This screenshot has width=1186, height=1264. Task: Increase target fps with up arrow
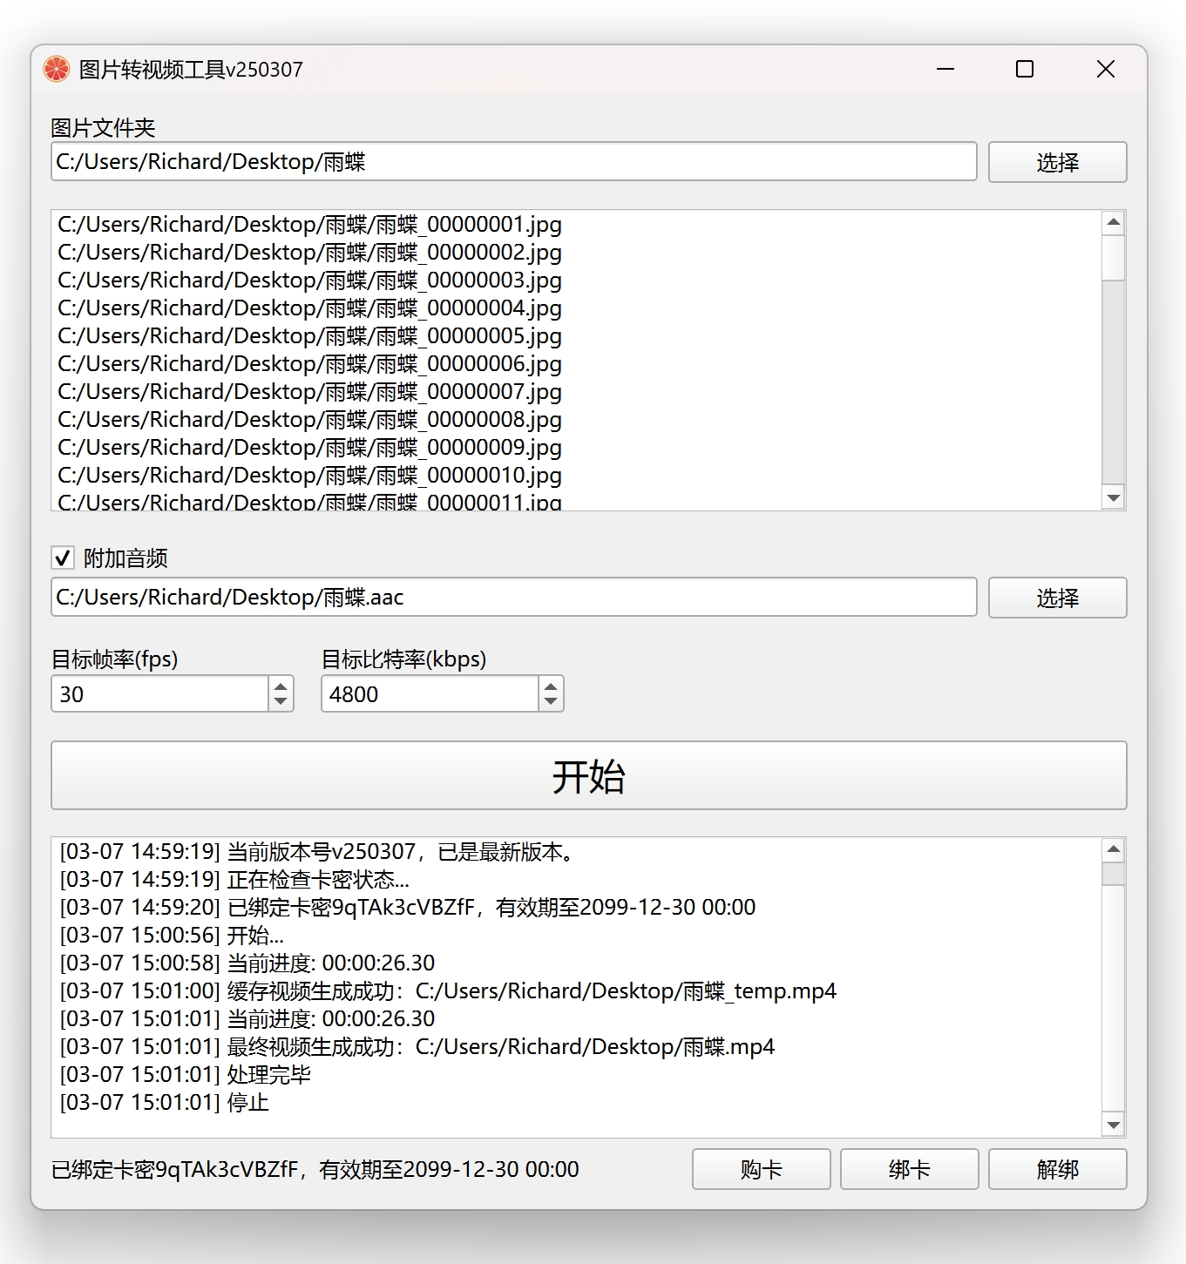pyautogui.click(x=281, y=686)
